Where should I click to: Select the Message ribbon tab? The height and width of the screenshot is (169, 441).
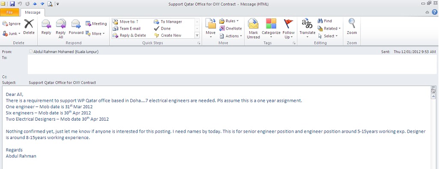coord(33,12)
